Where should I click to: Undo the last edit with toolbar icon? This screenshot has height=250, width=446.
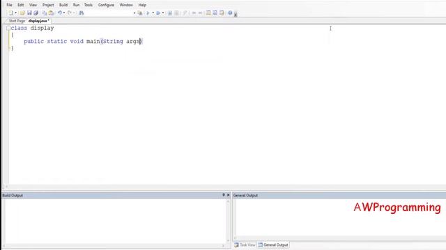click(60, 13)
